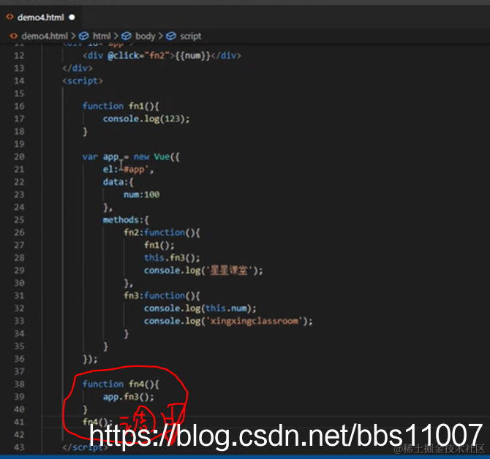490x459 pixels.
Task: Click the function fn1(){ declaration
Action: (x=121, y=106)
